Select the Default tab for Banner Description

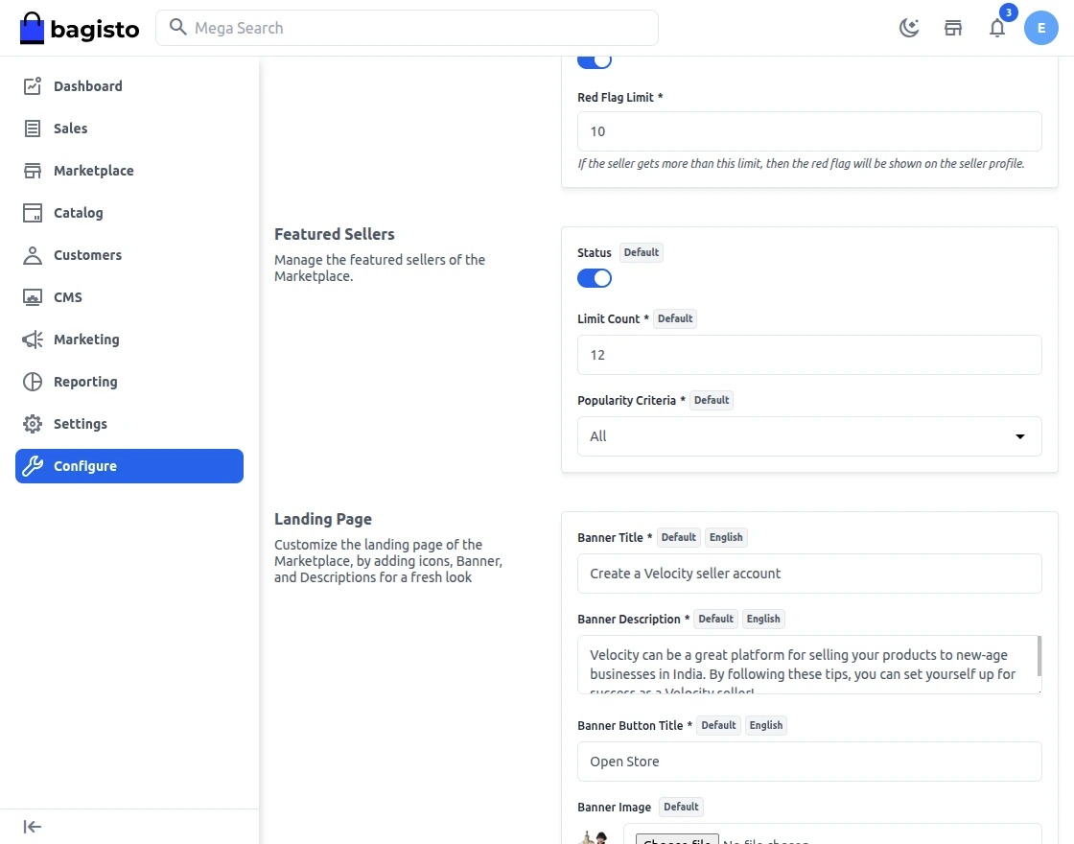pyautogui.click(x=715, y=619)
